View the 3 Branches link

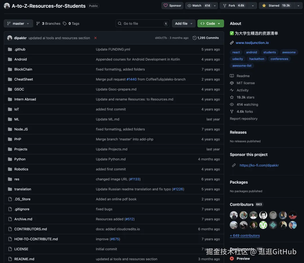pyautogui.click(x=48, y=23)
